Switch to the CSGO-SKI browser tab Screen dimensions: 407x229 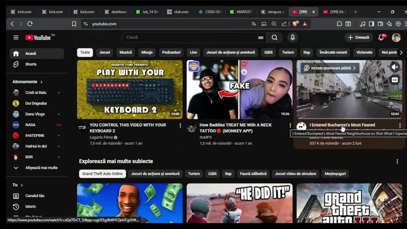coord(210,12)
